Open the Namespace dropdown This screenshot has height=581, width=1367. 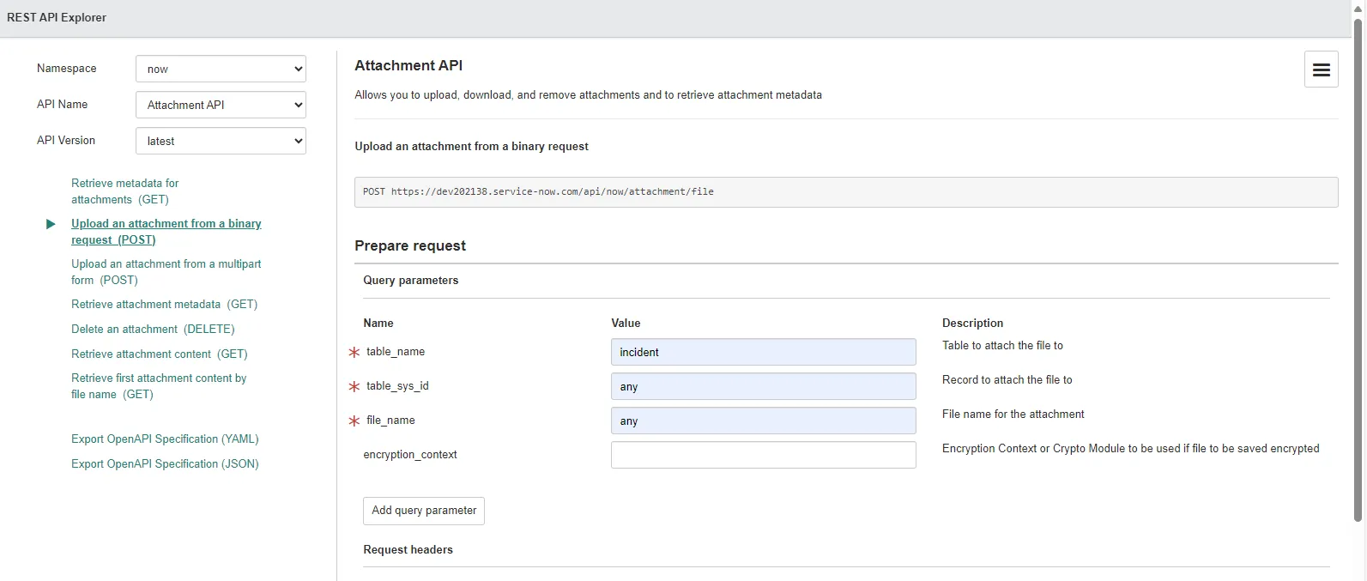[x=221, y=69]
